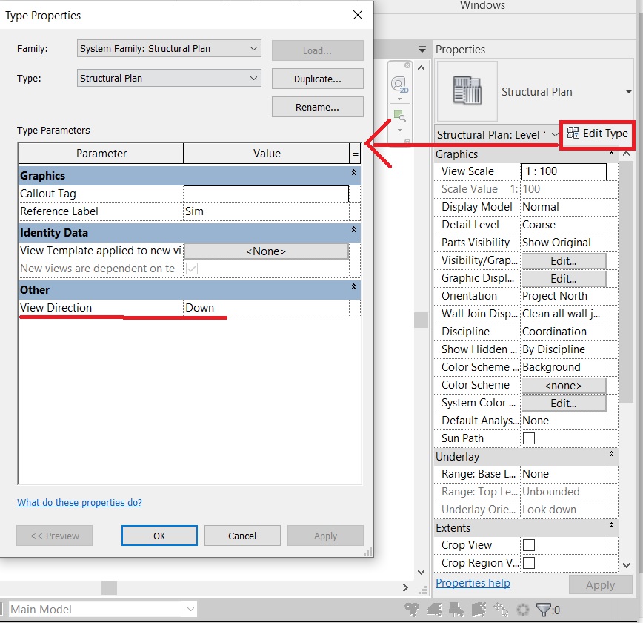Open the 'What do these properties do?' link
Viewport: 643px width, 629px height.
(x=79, y=502)
